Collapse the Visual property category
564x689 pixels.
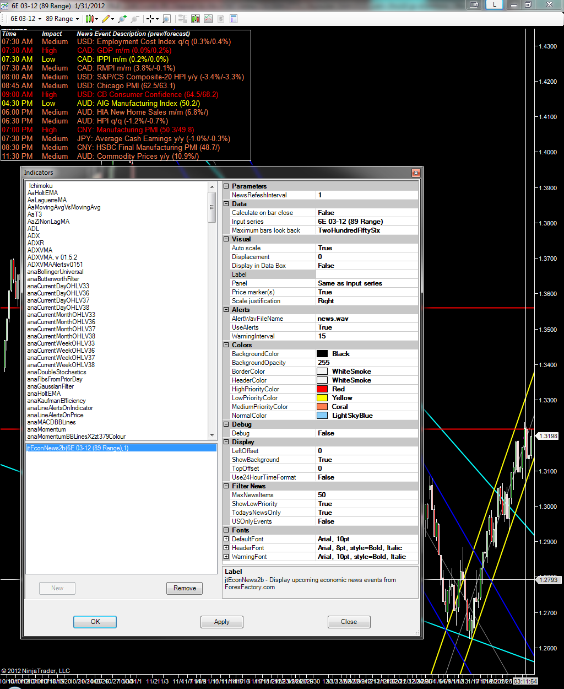click(226, 239)
